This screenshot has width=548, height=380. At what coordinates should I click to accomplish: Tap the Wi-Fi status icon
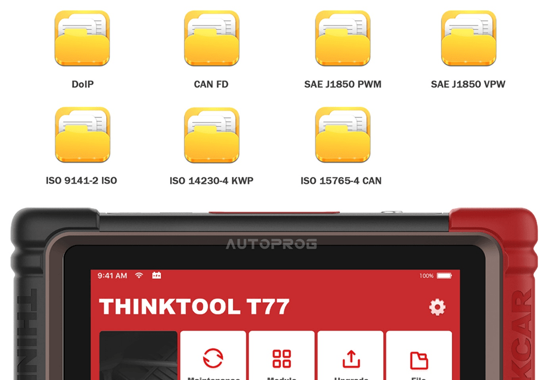tap(139, 275)
